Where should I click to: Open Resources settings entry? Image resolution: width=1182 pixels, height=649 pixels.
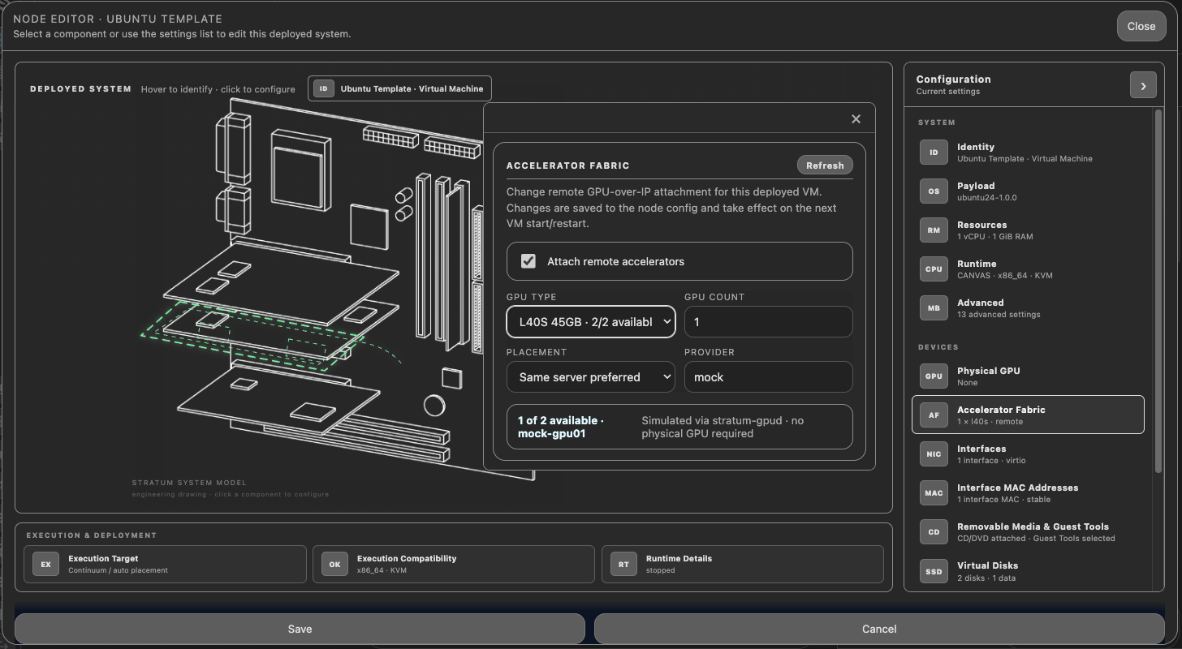coord(1028,230)
